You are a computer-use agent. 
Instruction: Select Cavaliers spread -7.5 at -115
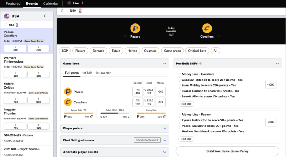137,102
